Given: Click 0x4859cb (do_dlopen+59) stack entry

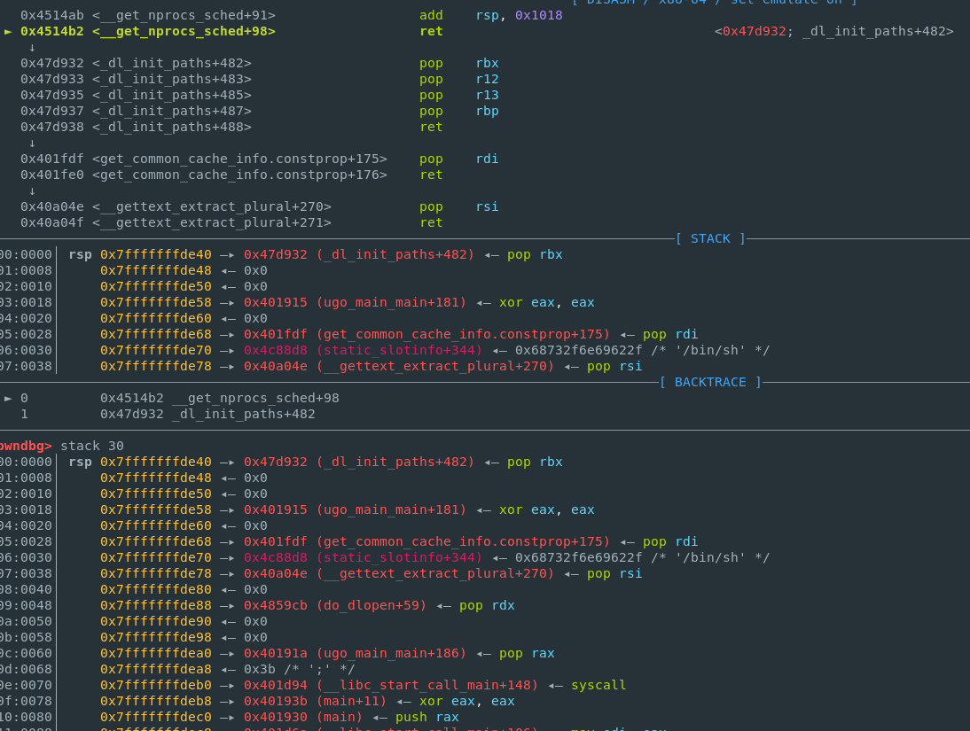Looking at the screenshot, I should [335, 605].
